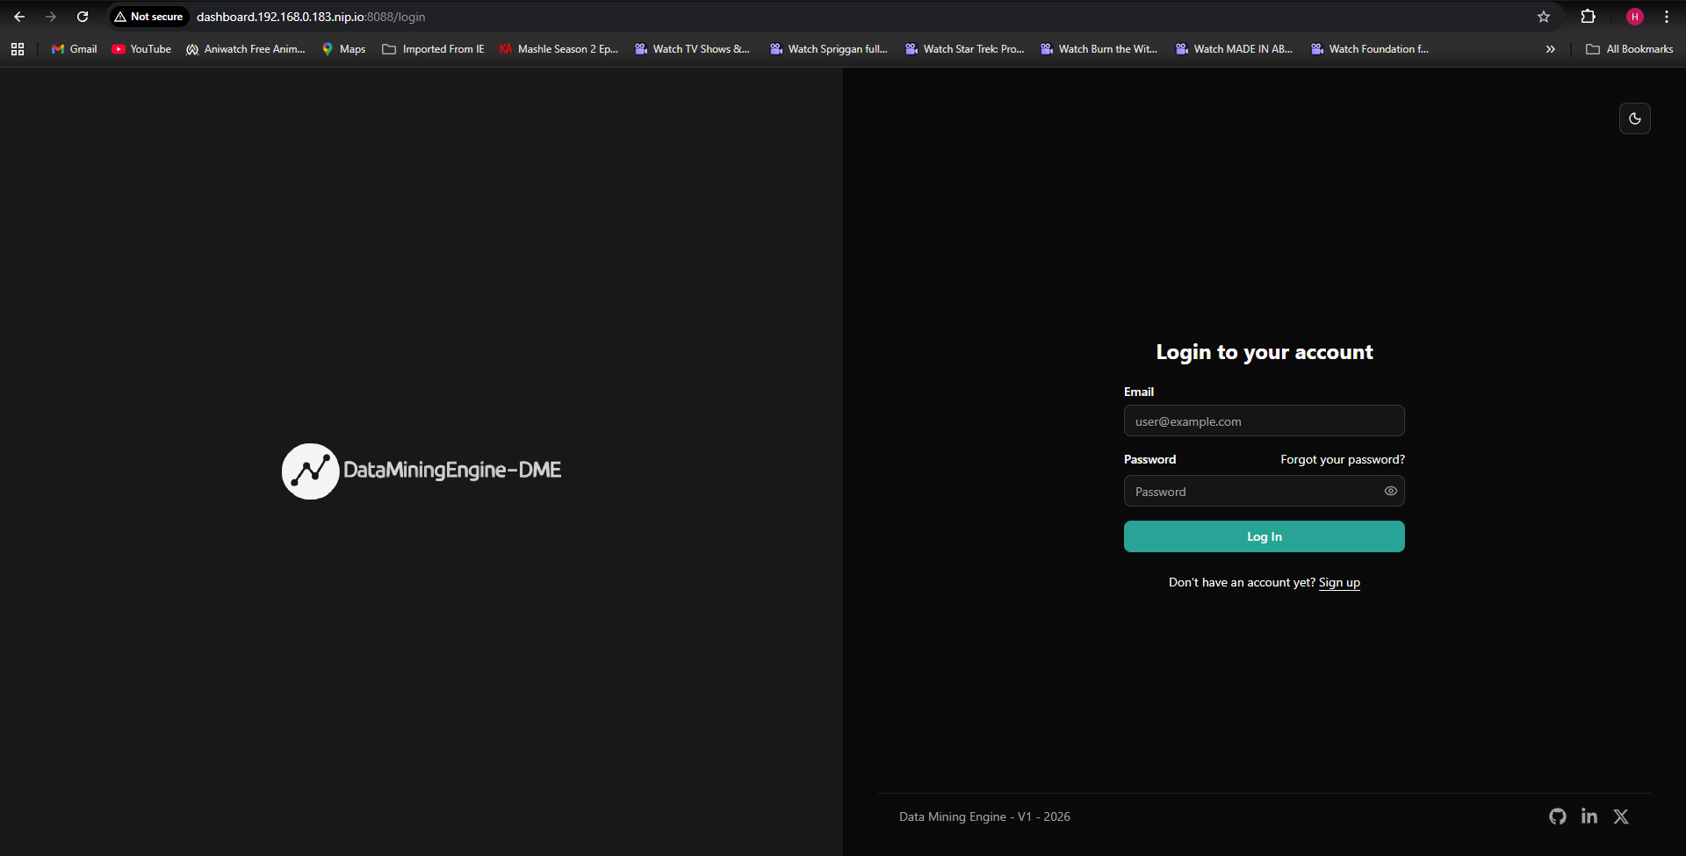Click the Data Mining Engine - V1 - 2026 text

[x=984, y=816]
